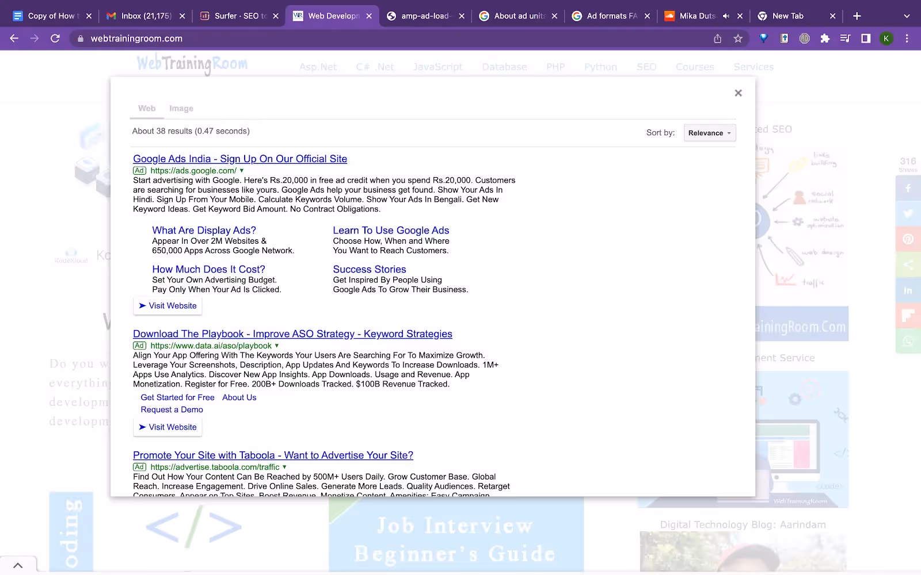Open Asp.Net menu in site navigation
The height and width of the screenshot is (575, 921).
(318, 67)
